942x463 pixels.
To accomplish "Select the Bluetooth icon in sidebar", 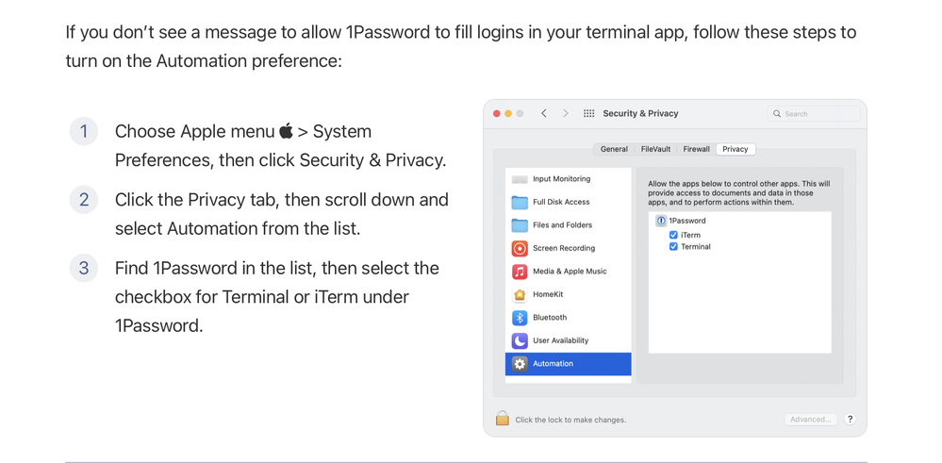I will [x=520, y=318].
